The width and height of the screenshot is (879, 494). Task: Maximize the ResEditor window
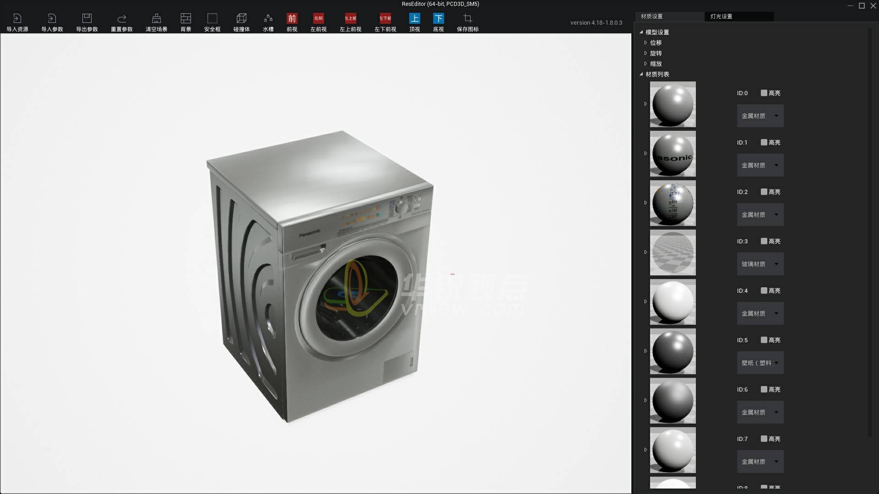tap(862, 5)
